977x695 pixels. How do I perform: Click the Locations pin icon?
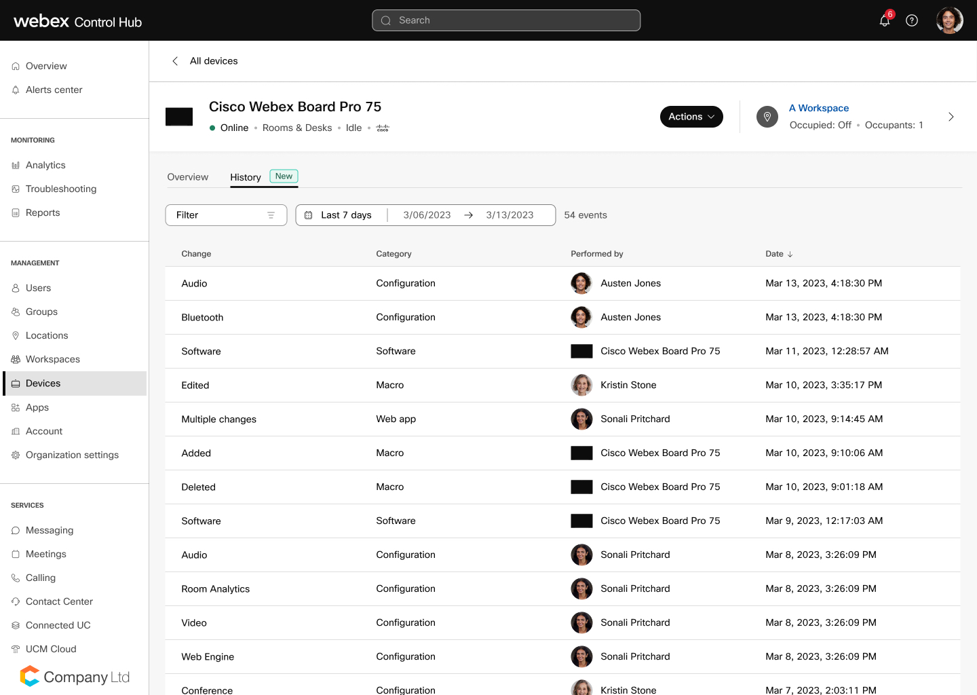(x=16, y=335)
